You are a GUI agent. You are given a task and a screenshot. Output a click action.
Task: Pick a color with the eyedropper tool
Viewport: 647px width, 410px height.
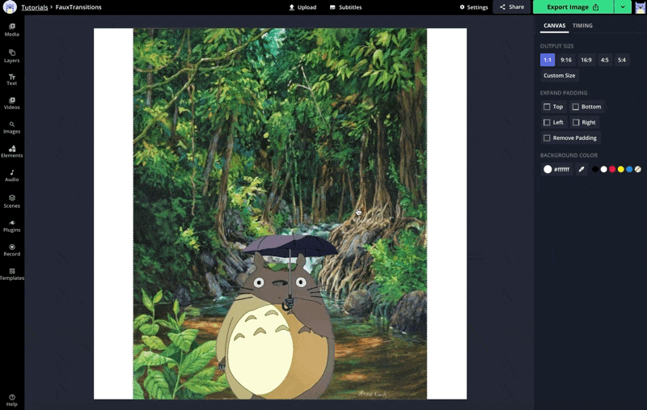click(581, 169)
